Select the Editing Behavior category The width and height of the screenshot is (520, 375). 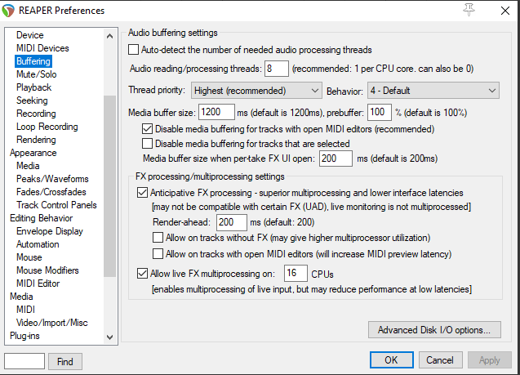41,218
